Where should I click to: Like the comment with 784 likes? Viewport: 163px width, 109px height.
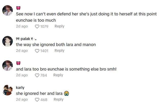(37, 75)
